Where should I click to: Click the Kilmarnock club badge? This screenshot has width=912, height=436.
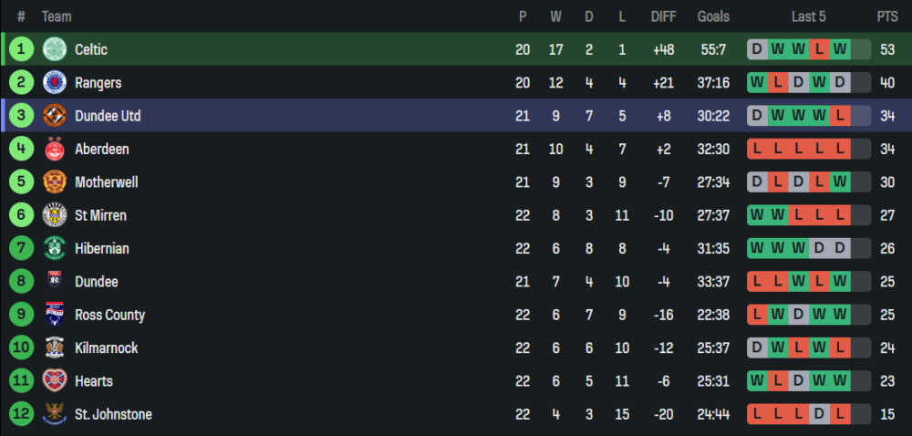pyautogui.click(x=55, y=348)
